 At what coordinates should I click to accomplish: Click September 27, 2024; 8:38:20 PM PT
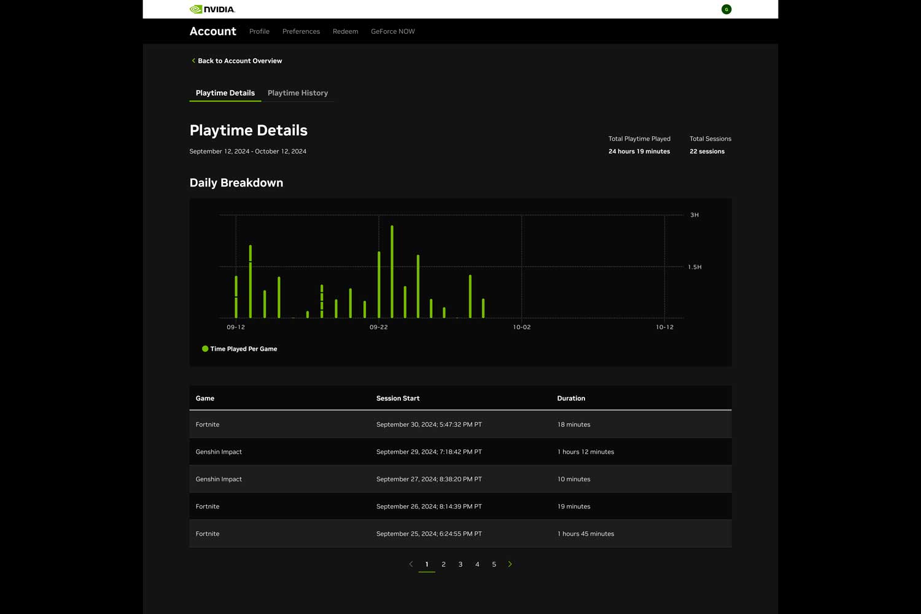(429, 480)
